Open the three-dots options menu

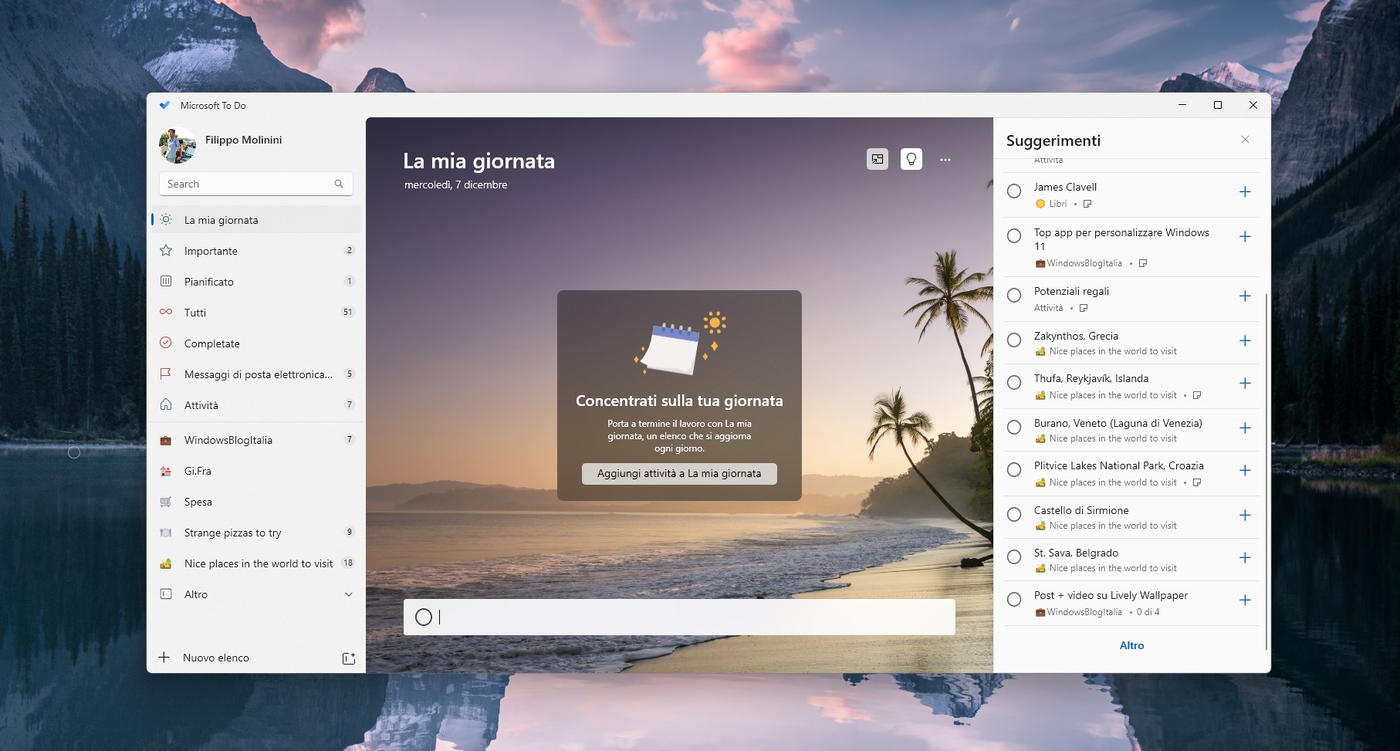point(945,159)
